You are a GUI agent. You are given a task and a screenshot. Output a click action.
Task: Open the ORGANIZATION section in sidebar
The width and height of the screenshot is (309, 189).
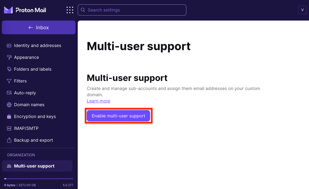click(21, 155)
